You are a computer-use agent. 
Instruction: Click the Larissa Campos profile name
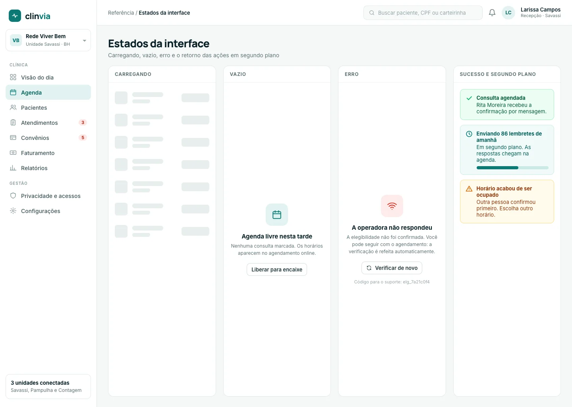[x=541, y=10]
